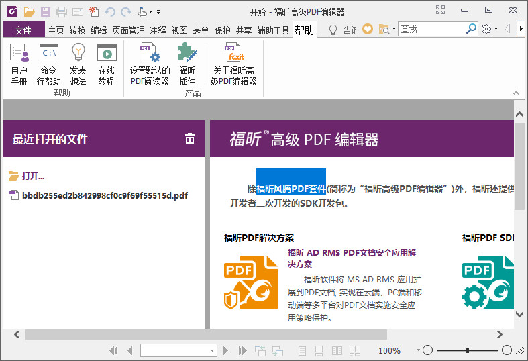
Task: Collapse the ribbon with the chevron
Action: [x=516, y=93]
